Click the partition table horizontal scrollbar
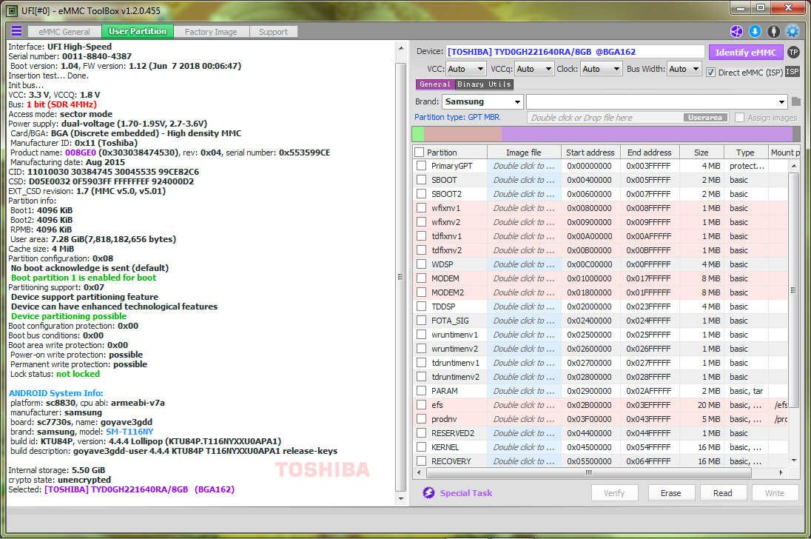This screenshot has width=811, height=539. [588, 472]
